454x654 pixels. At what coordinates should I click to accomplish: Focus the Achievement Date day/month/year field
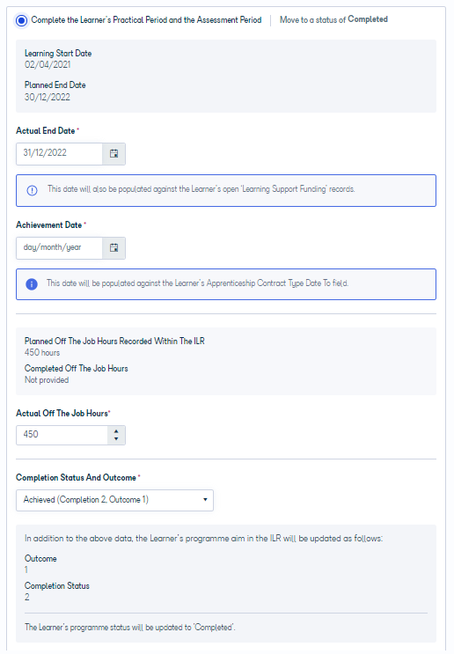[59, 247]
